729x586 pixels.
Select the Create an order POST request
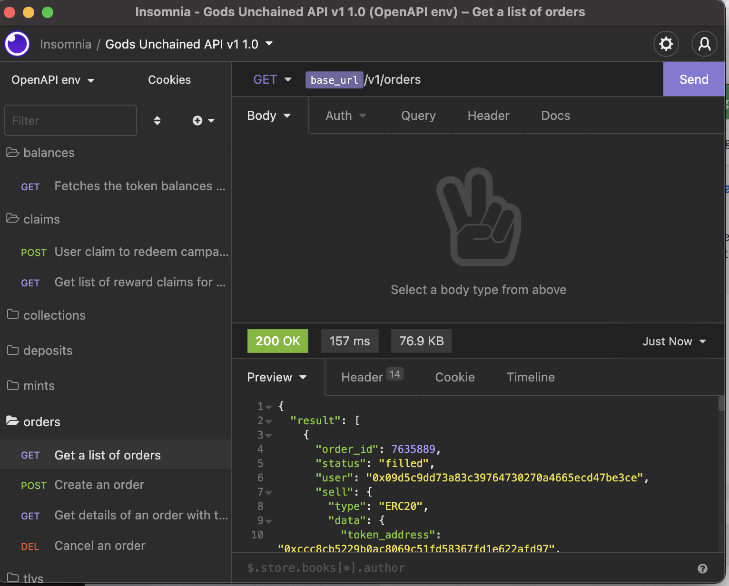(116, 485)
